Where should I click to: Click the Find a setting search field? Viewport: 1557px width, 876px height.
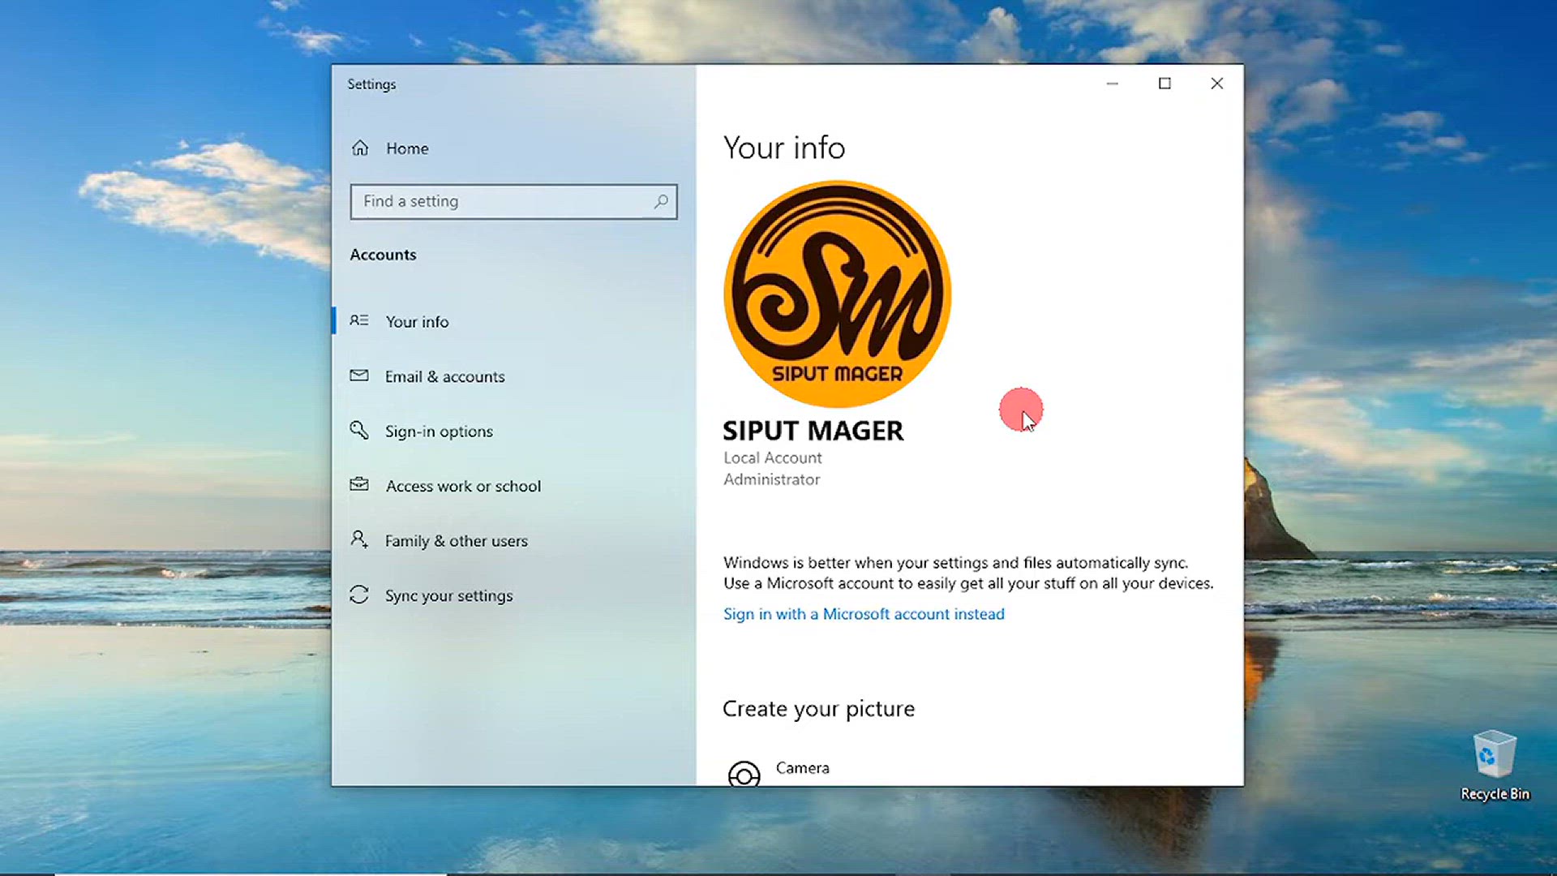click(x=513, y=201)
